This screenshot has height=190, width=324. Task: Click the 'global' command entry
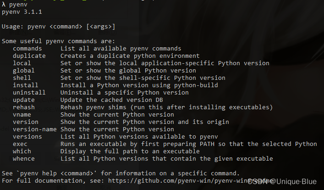point(24,71)
